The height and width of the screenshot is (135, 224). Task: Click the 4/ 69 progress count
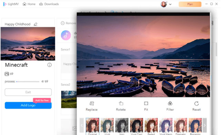pos(45,82)
